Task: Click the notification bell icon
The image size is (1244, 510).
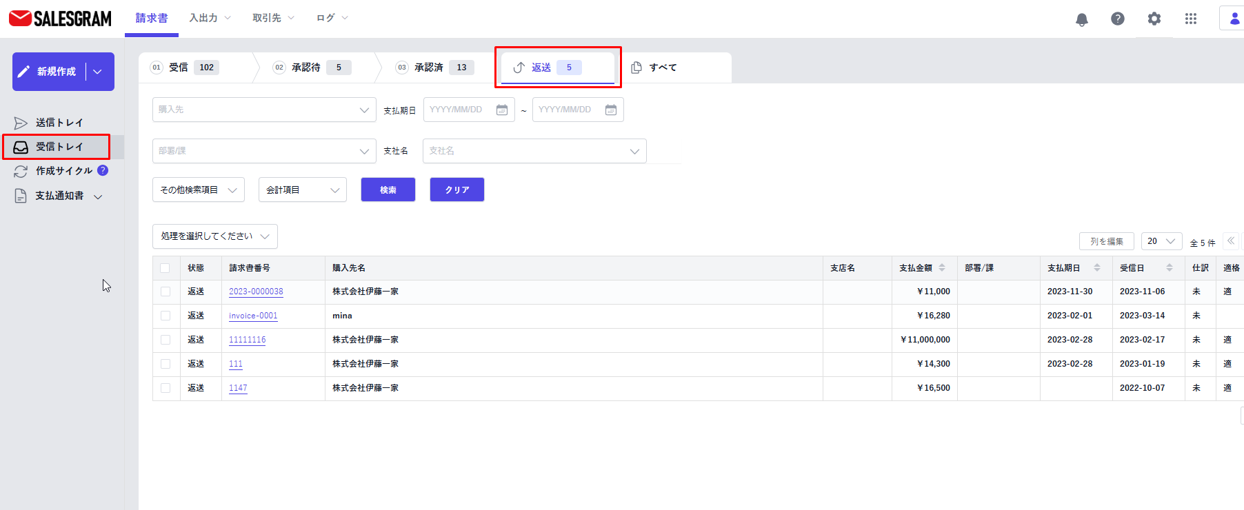Action: 1081,19
